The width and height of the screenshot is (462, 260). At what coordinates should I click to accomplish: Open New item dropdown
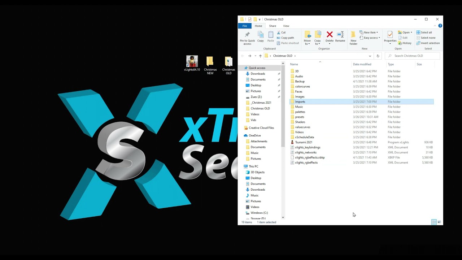369,32
